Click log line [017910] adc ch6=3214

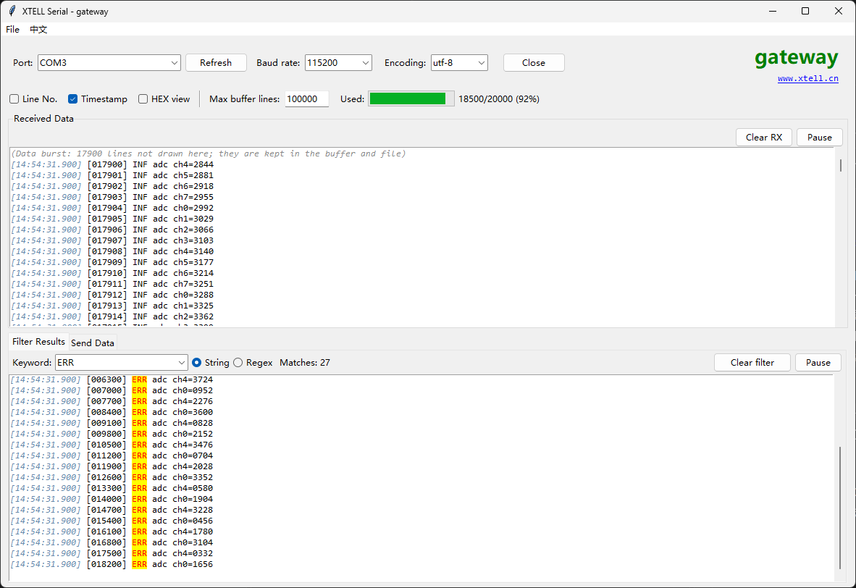coord(112,273)
